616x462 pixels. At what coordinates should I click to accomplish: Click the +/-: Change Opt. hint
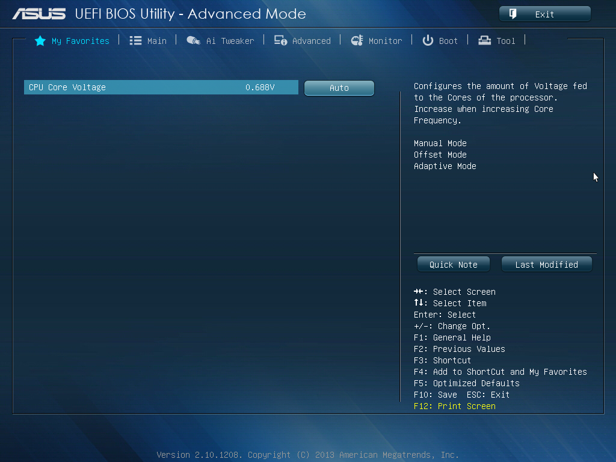coord(452,326)
